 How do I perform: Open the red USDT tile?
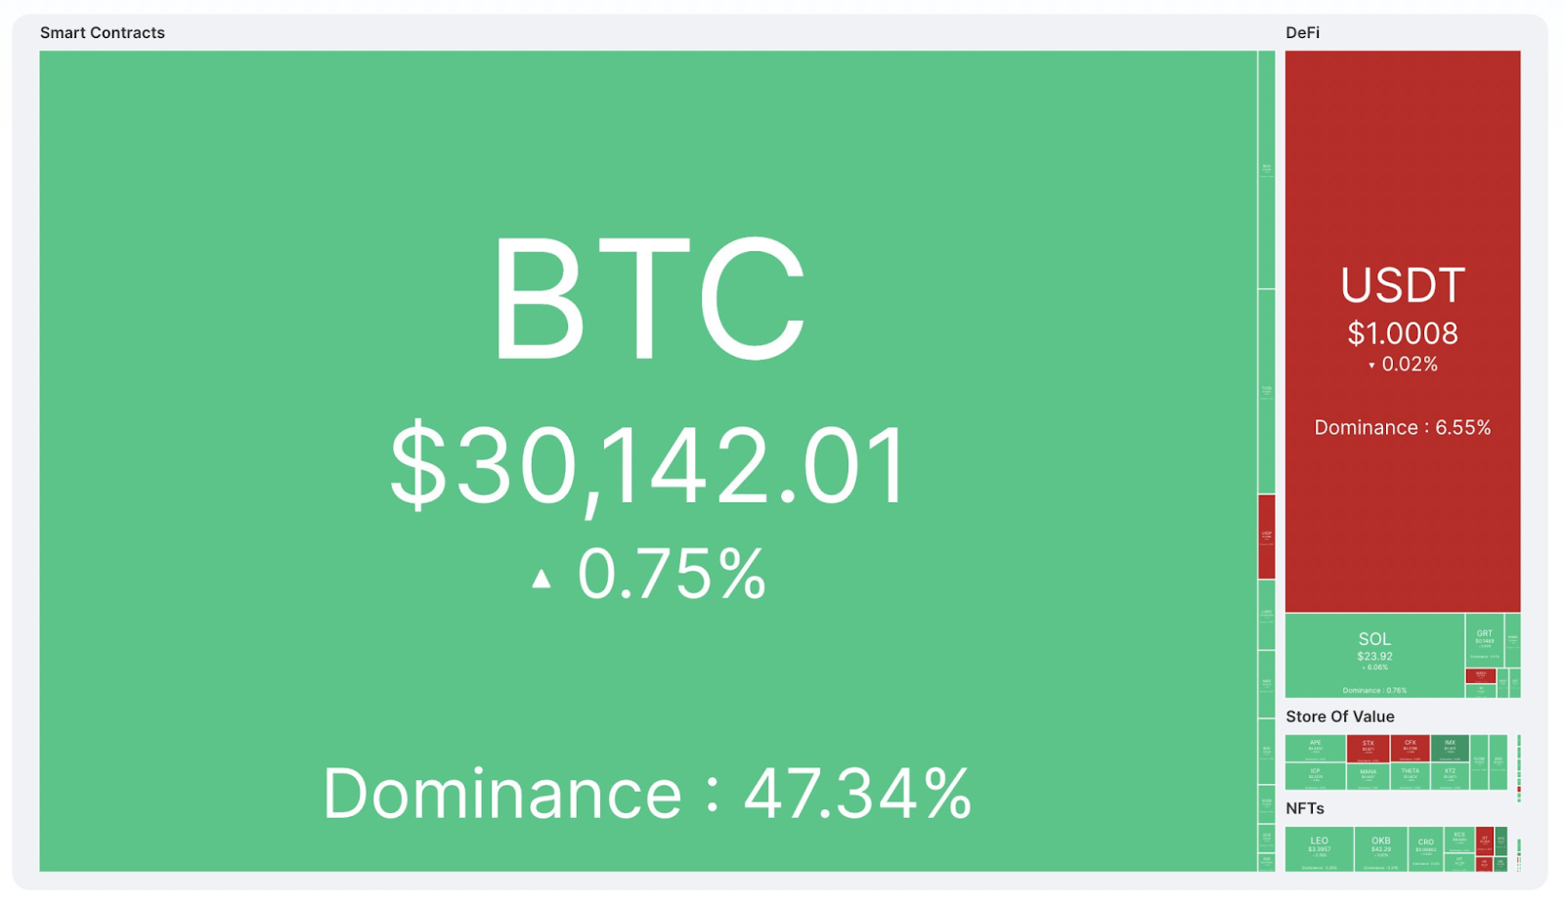click(1403, 331)
